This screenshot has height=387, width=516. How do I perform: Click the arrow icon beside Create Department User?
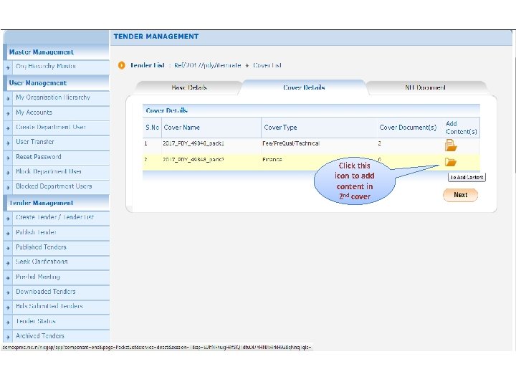coord(8,128)
